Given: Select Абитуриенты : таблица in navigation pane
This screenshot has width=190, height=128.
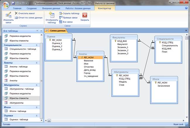Looking at the screenshot, I should pyautogui.click(x=21, y=89).
